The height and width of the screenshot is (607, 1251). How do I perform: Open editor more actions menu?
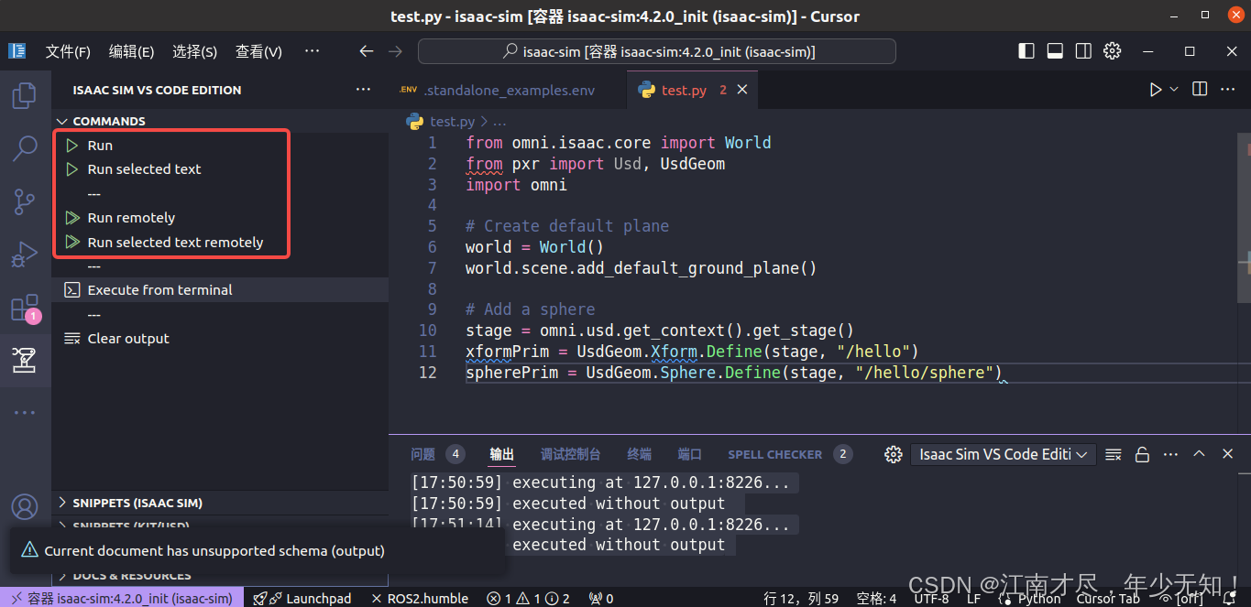click(1229, 89)
